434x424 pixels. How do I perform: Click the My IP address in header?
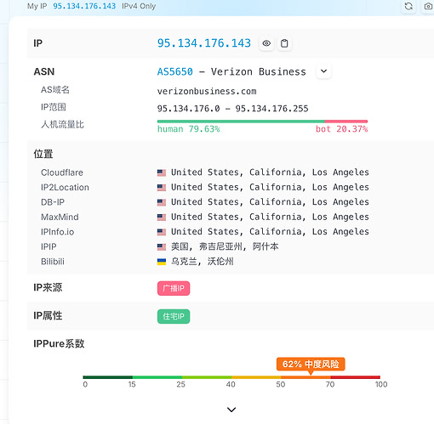tap(84, 6)
